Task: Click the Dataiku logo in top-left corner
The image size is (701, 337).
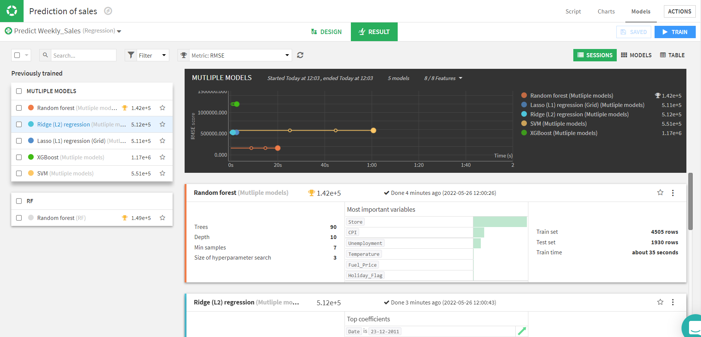Action: [x=11, y=11]
